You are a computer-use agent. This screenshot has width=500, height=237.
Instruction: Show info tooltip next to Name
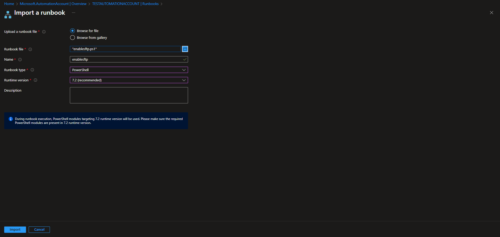(20, 60)
